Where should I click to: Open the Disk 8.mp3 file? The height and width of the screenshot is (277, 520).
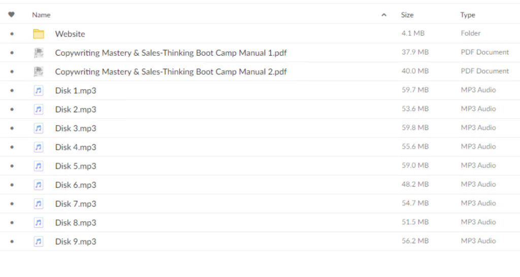tap(76, 222)
